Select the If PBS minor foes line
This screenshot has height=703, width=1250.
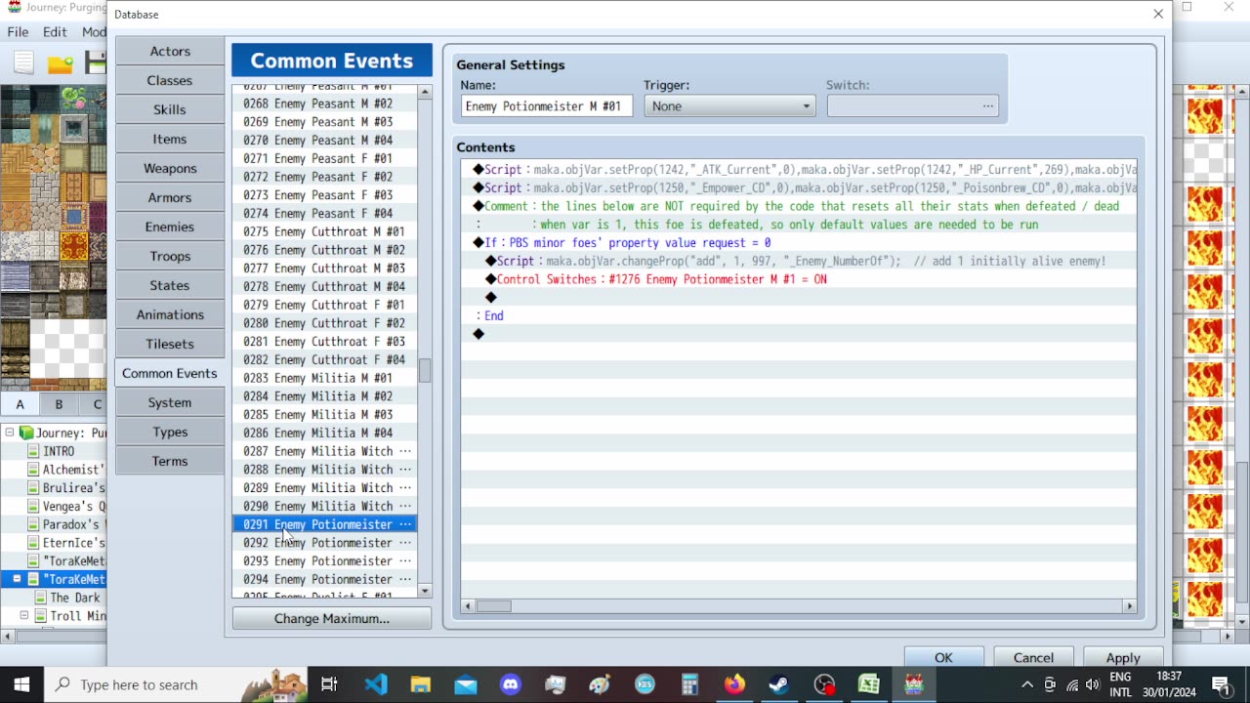tap(799, 242)
